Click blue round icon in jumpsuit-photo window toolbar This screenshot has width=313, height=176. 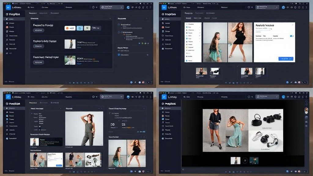tap(128, 97)
